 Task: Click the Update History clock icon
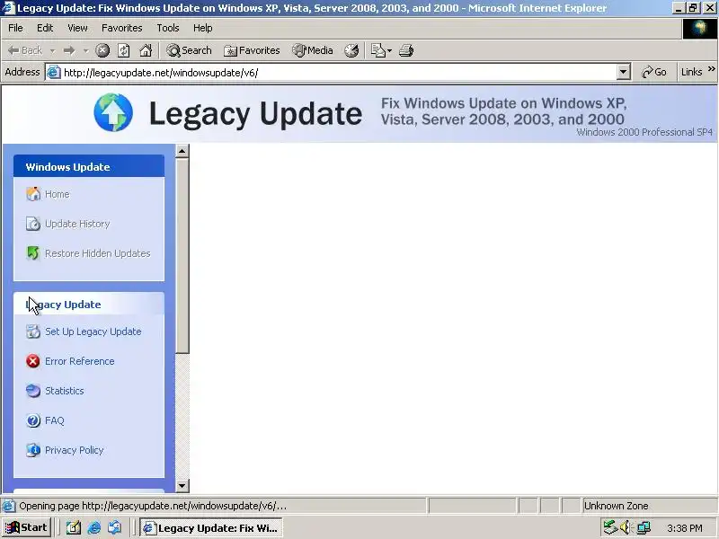click(x=33, y=224)
